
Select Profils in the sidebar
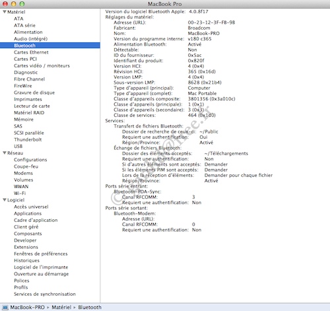click(21, 287)
